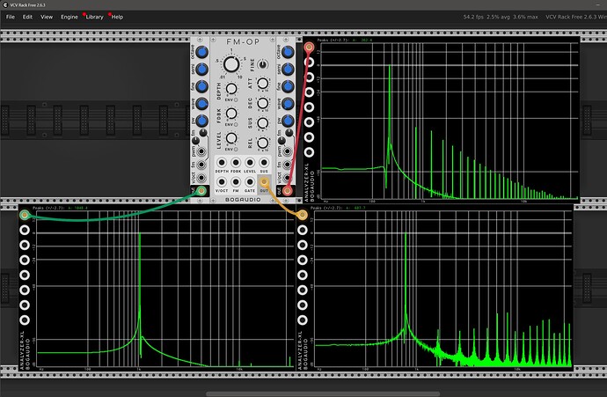
Task: Click the octave knob on the left oscillator
Action: 201,52
